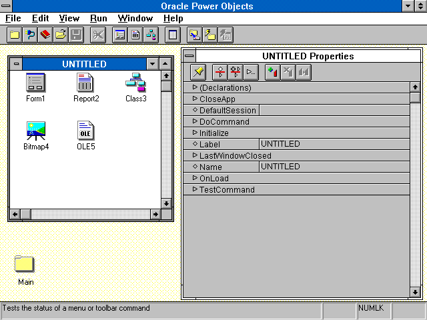Click the Properties window scroll down arrow
Screen dimensions: 427x320
415,291
